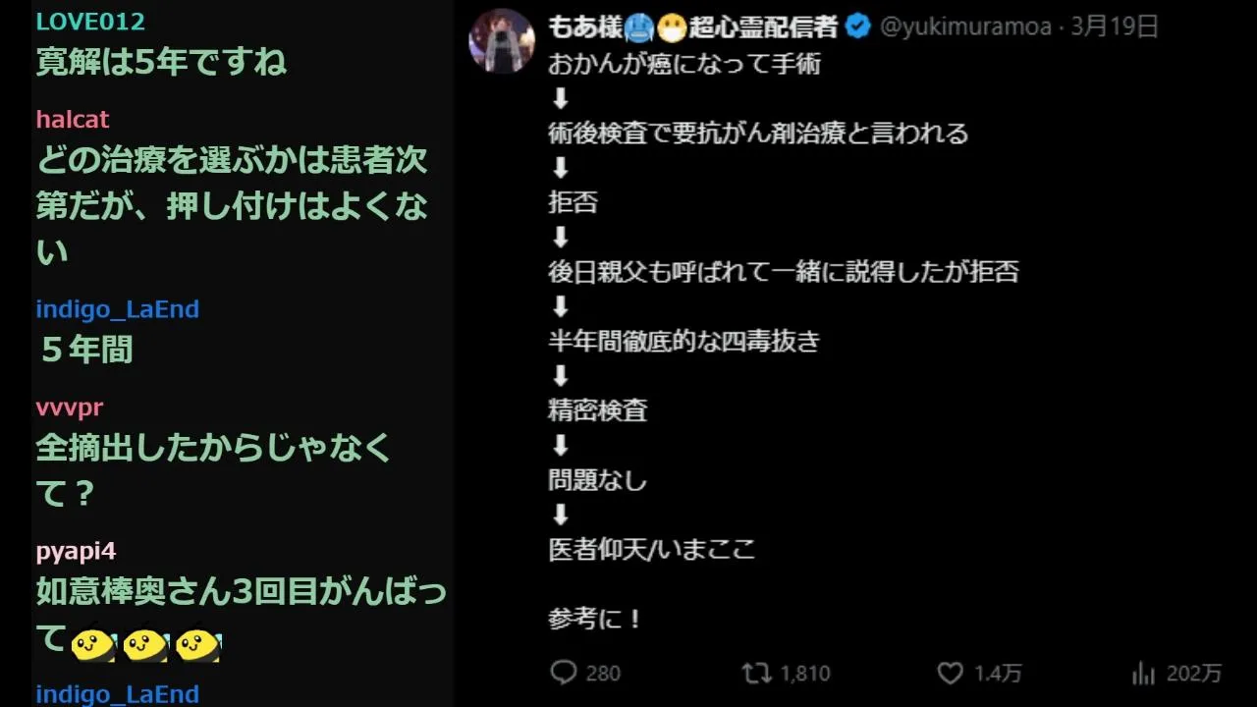Click the 1.4万 likes count
The image size is (1257, 707).
point(998,674)
